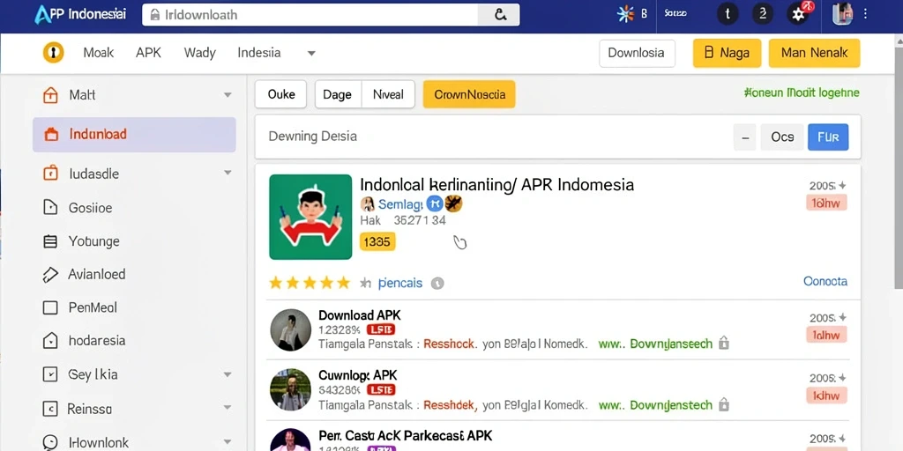Open the green app thumbnail image
903x451 pixels.
click(x=310, y=217)
